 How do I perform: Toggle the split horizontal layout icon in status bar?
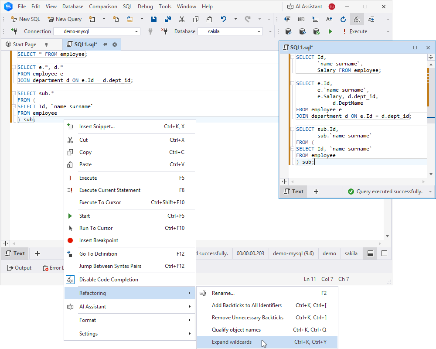tap(370, 253)
